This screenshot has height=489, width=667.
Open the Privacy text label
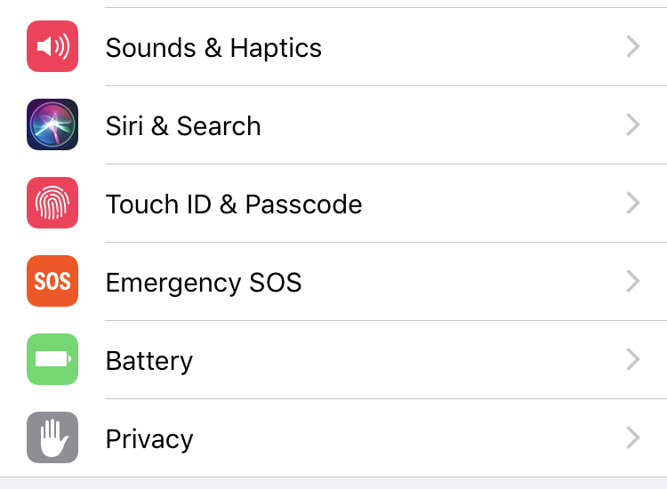coord(149,439)
